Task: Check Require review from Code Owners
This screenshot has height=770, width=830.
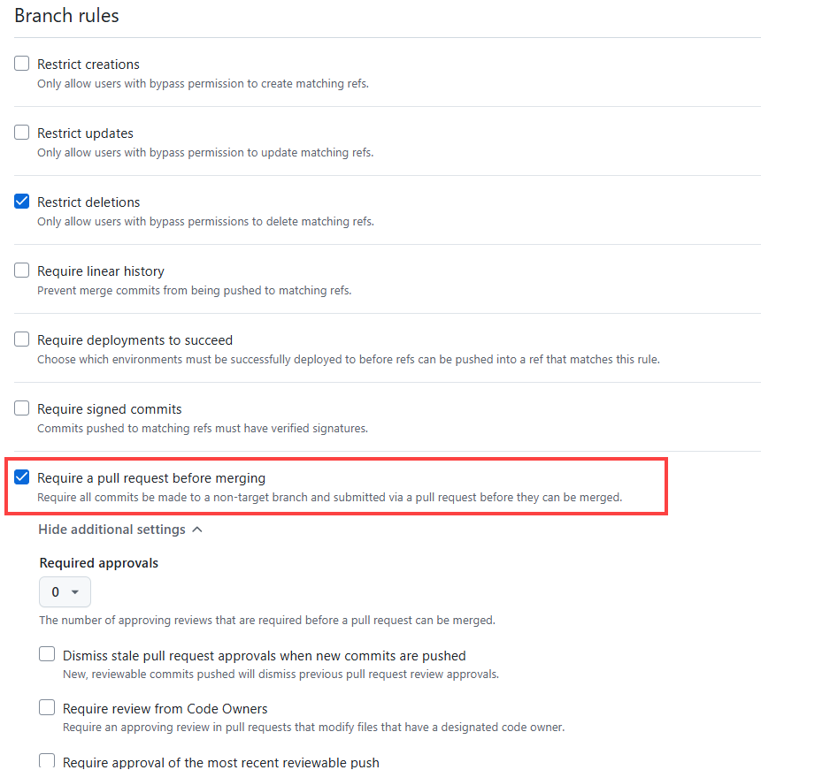Action: point(47,707)
